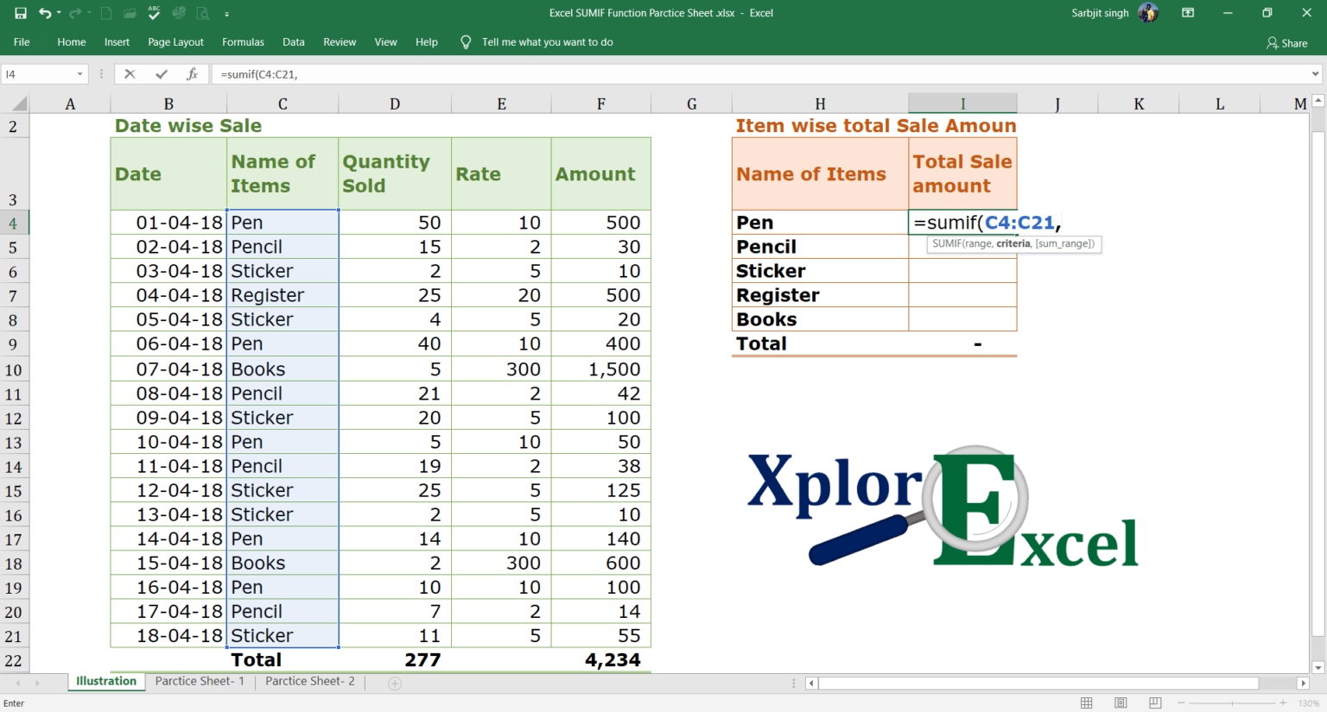Switch to Normal view icon in status bar

(x=1086, y=703)
